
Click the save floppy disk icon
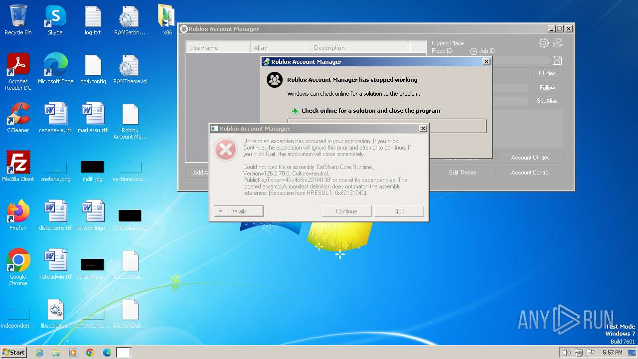click(x=557, y=60)
